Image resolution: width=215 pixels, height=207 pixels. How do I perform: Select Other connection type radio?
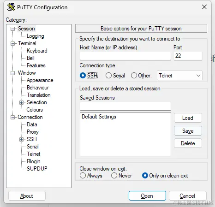[x=134, y=76]
